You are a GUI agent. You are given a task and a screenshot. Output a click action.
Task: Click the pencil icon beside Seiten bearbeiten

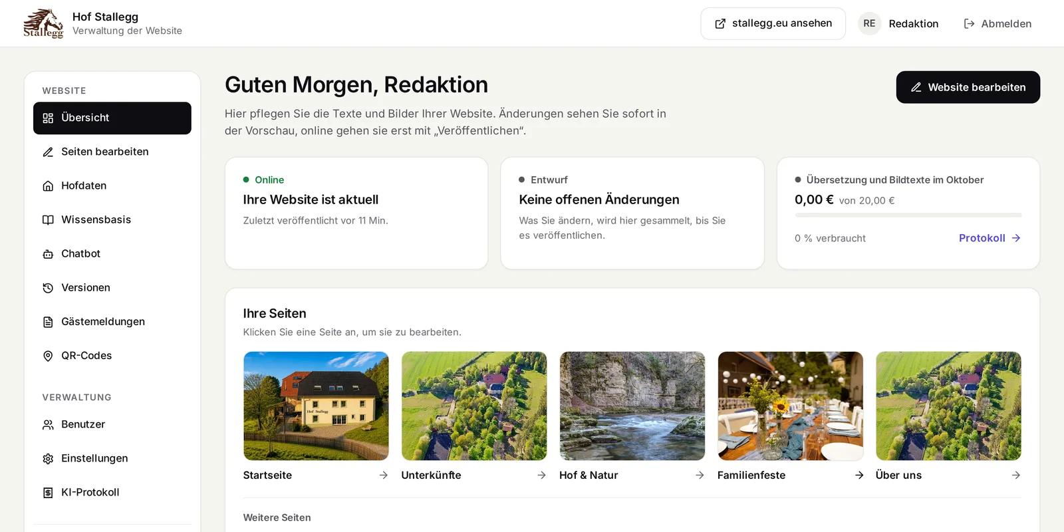click(x=48, y=152)
